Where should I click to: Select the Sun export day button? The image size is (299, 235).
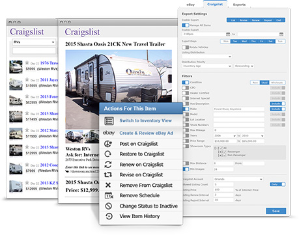click(x=280, y=41)
